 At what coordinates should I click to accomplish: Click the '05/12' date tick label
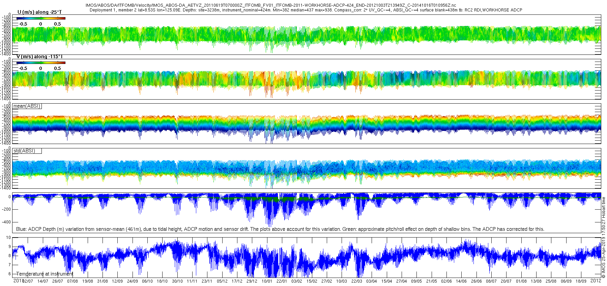222,281
